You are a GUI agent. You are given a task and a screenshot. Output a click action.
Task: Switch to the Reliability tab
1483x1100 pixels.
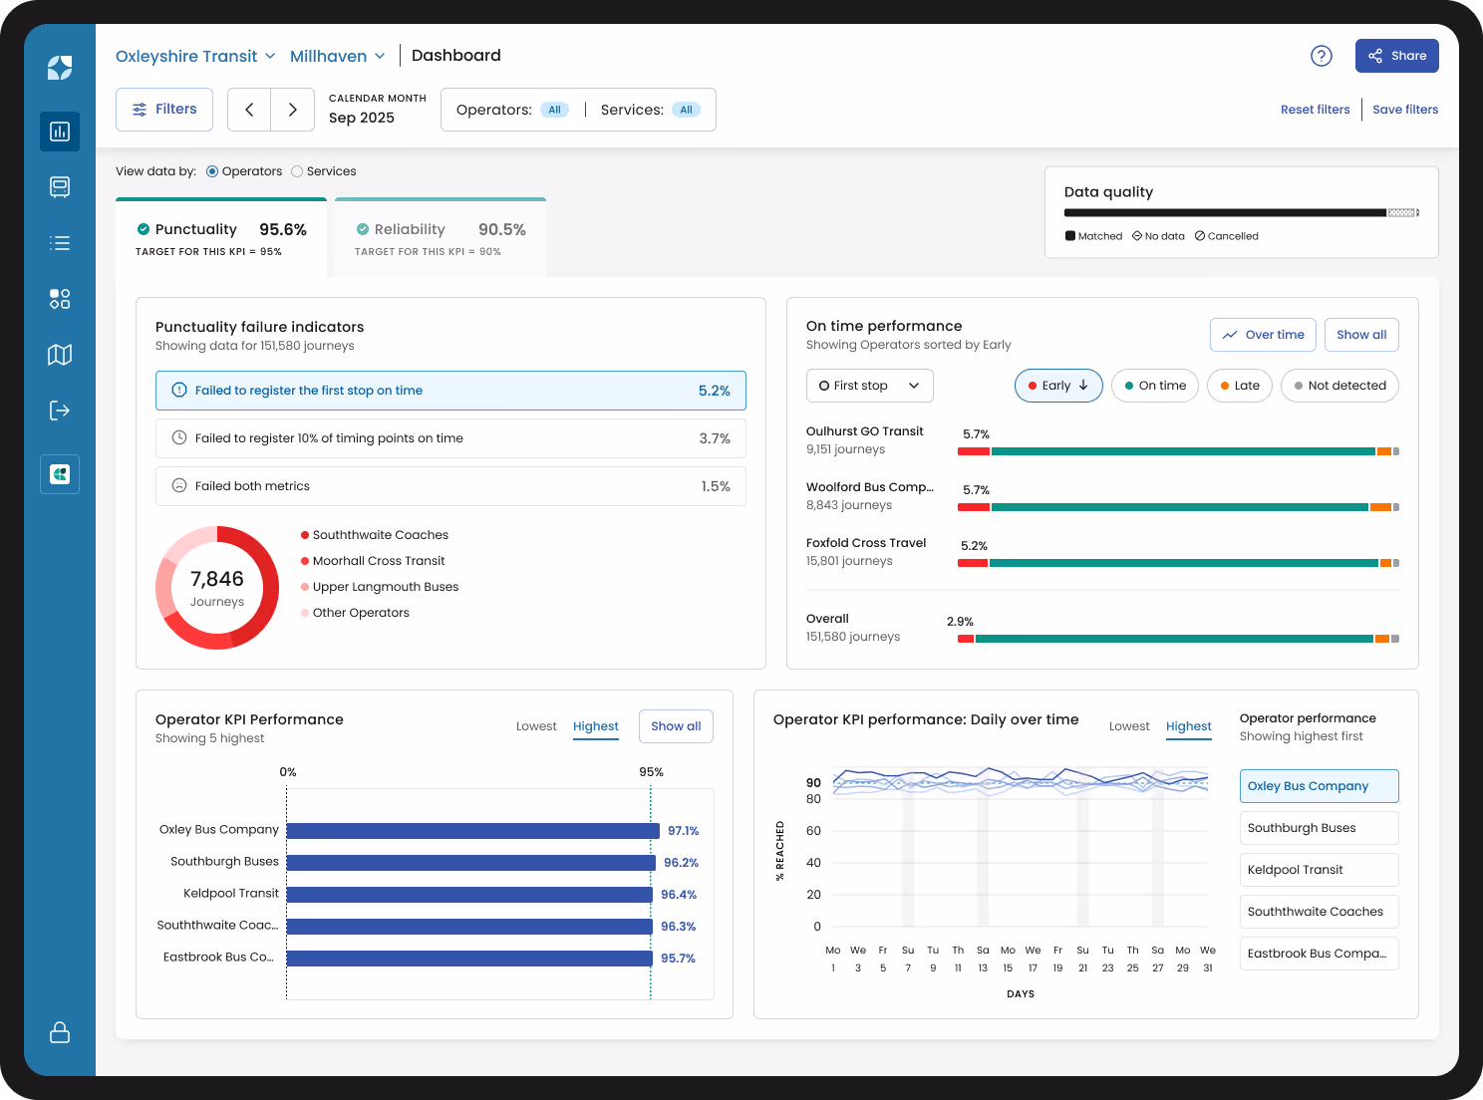[x=440, y=237]
